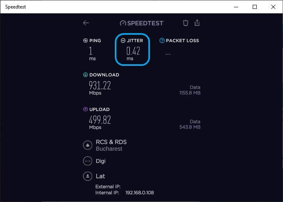
Task: Delete result using trash icon
Action: 186,23
